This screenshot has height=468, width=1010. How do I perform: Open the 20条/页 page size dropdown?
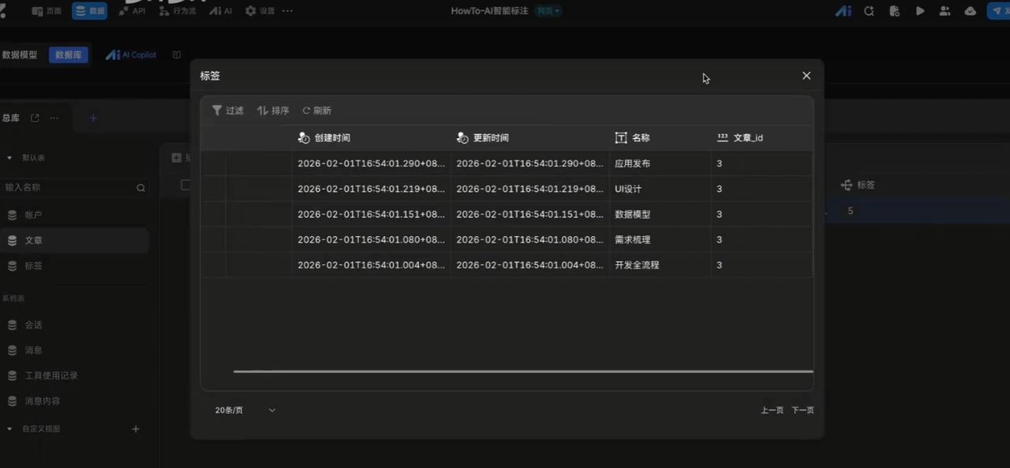245,410
